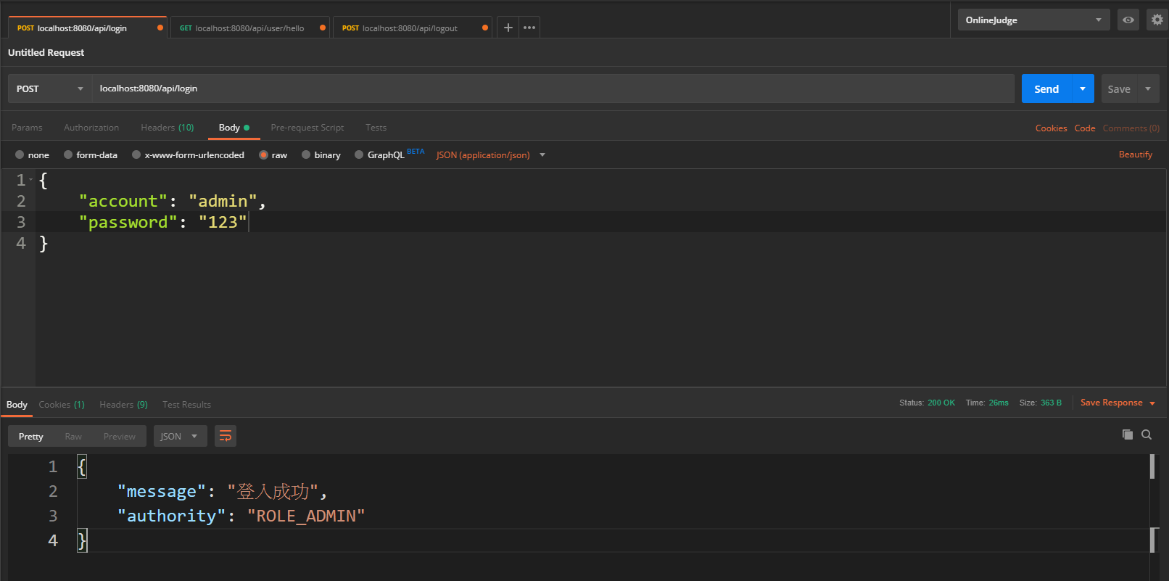
Task: Open manage environments gear icon
Action: click(1157, 20)
